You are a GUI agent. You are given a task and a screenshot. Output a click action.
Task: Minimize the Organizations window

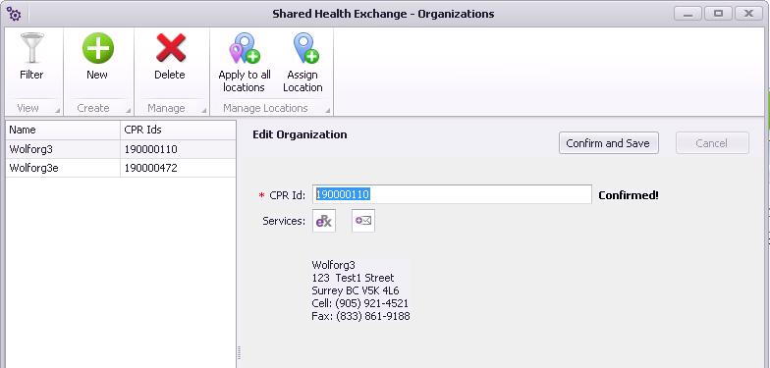click(x=687, y=14)
